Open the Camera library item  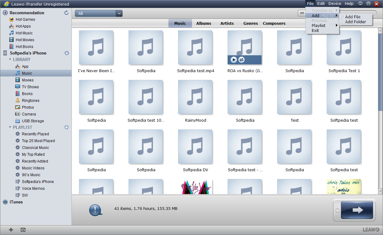[29, 114]
